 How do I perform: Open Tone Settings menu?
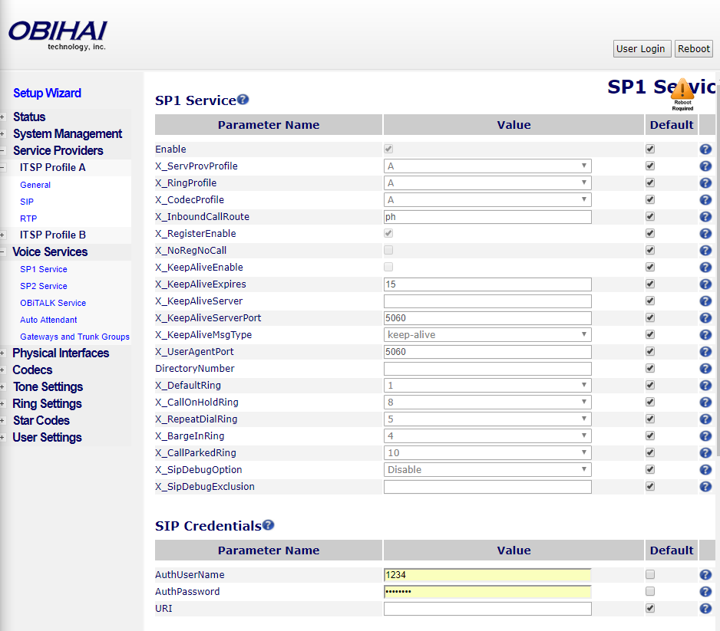pyautogui.click(x=48, y=387)
